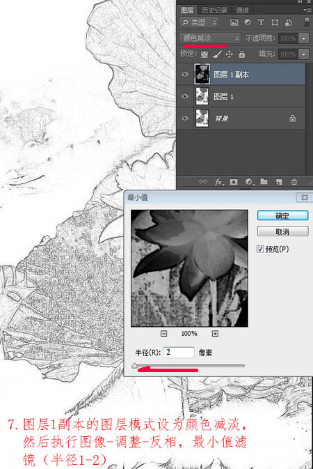Click the 100% zoom value in dialog
313x469 pixels.
coord(189,334)
